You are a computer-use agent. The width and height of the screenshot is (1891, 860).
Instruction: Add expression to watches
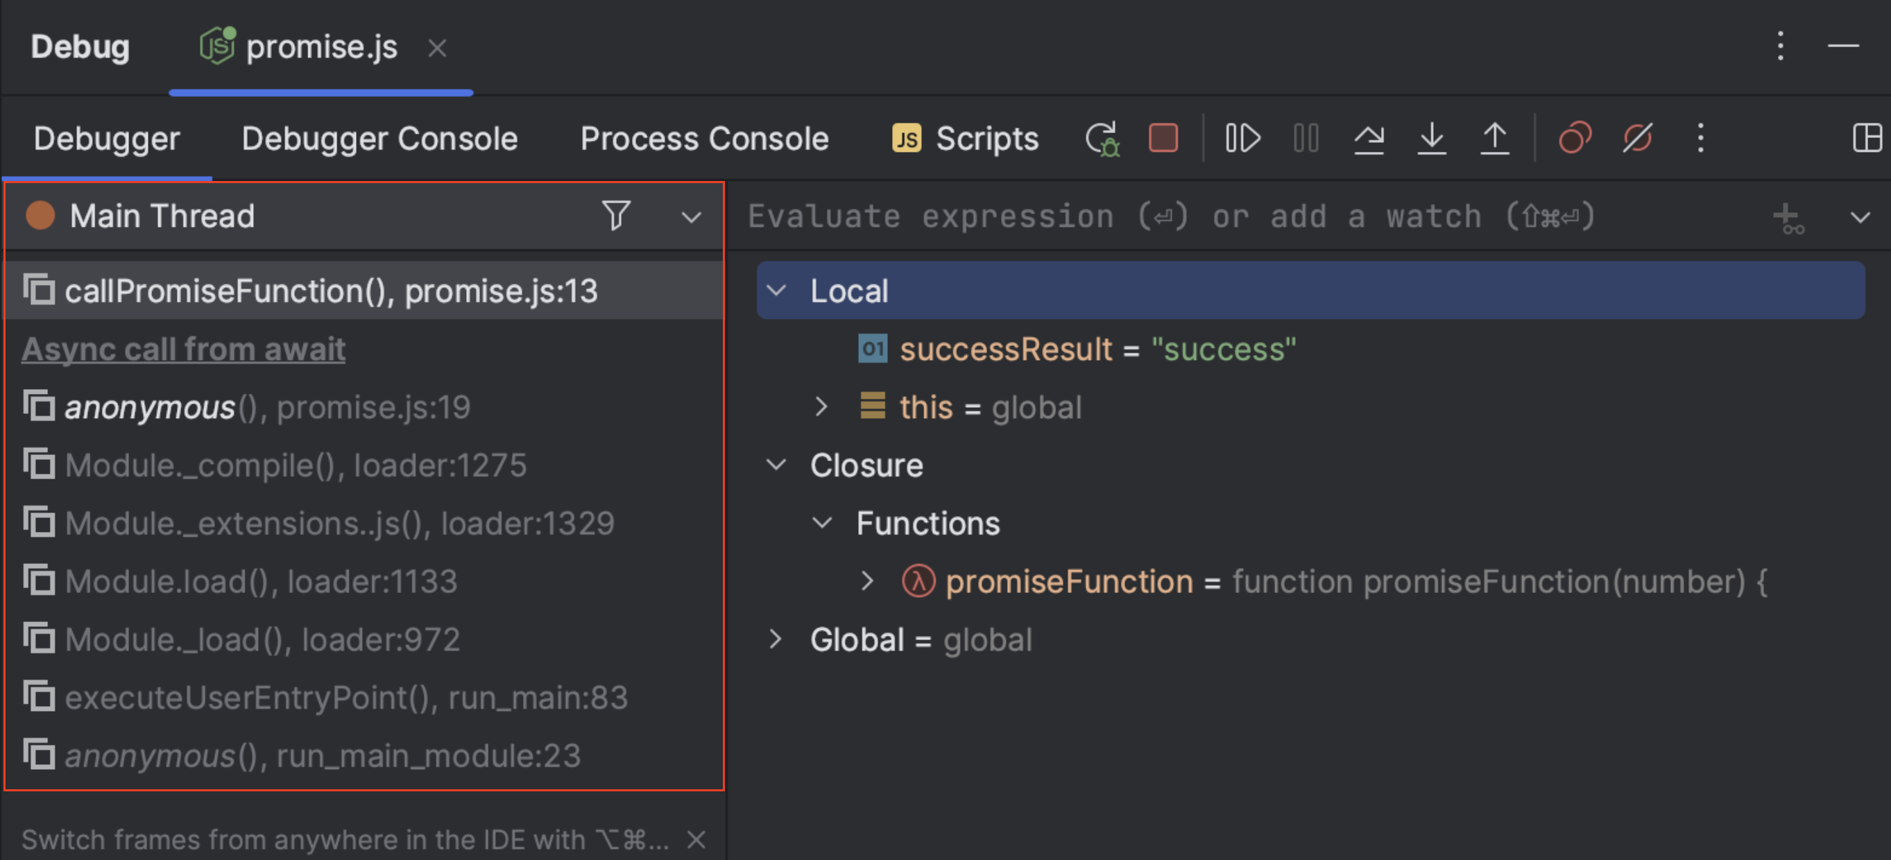coord(1788,218)
